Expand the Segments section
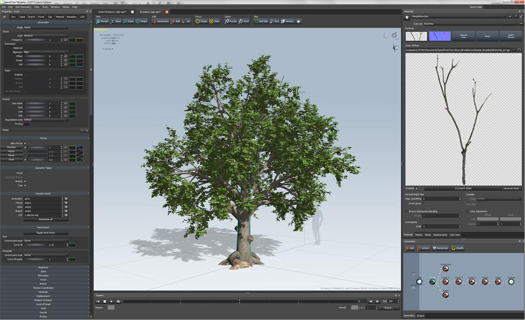525x320 pixels. click(45, 268)
